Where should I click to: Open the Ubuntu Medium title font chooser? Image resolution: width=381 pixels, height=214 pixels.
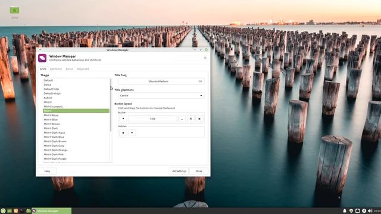click(161, 81)
